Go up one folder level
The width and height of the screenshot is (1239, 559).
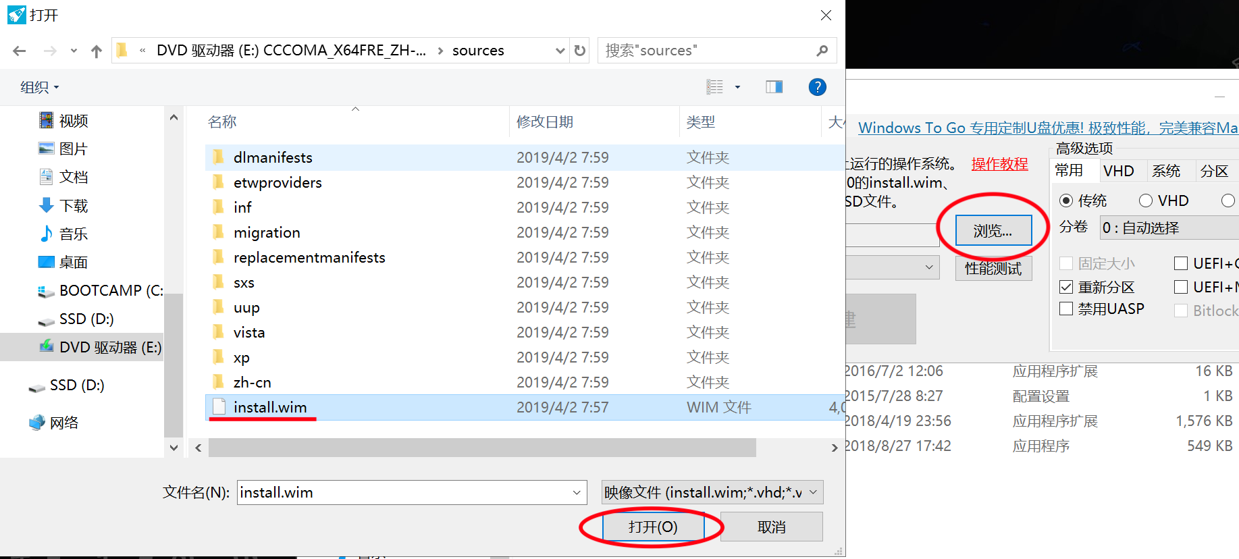97,51
